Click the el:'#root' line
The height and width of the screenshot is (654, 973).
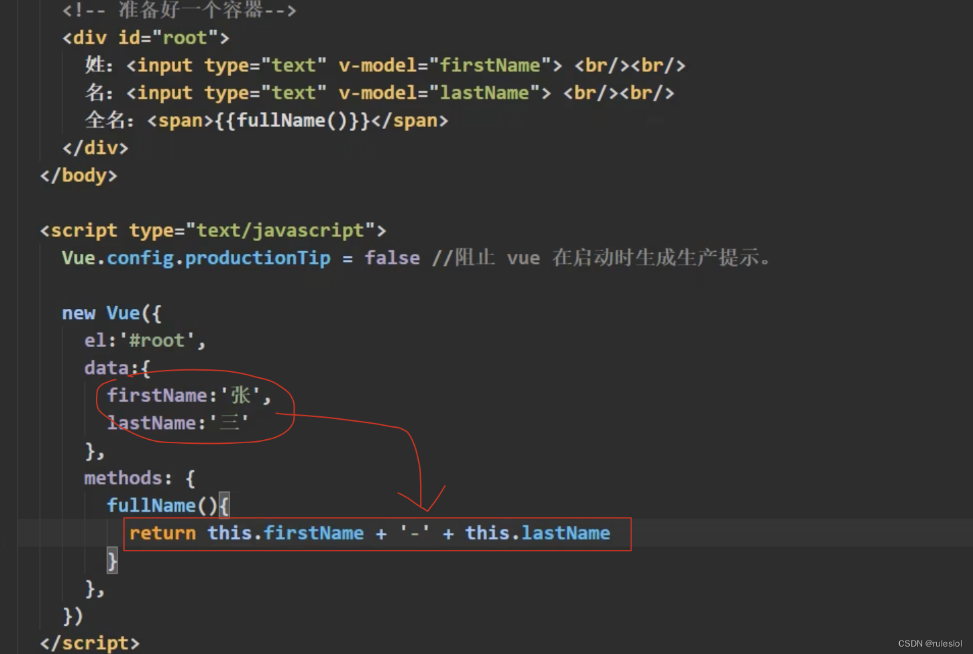[145, 340]
